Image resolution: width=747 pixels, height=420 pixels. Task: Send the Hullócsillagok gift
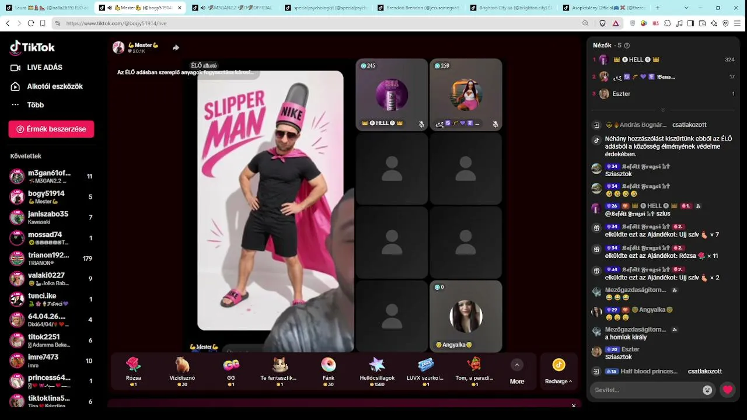point(377,372)
